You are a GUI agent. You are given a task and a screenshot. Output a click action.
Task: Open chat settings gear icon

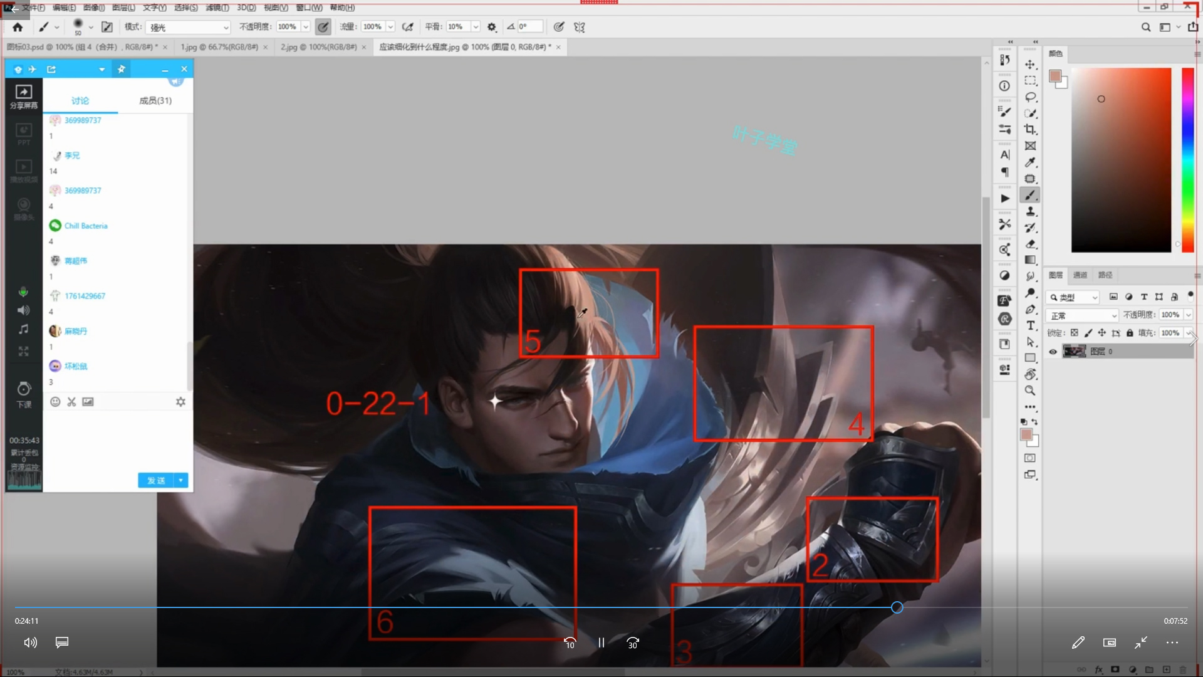click(180, 402)
